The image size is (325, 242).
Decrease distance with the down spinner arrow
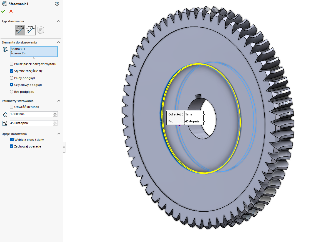[x=55, y=115]
